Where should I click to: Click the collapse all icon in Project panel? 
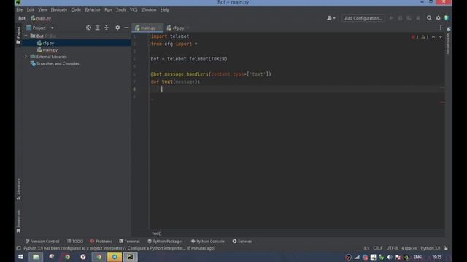pos(107,28)
